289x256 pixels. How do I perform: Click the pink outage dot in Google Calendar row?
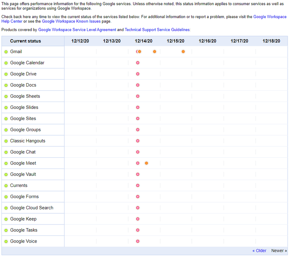tap(138, 63)
